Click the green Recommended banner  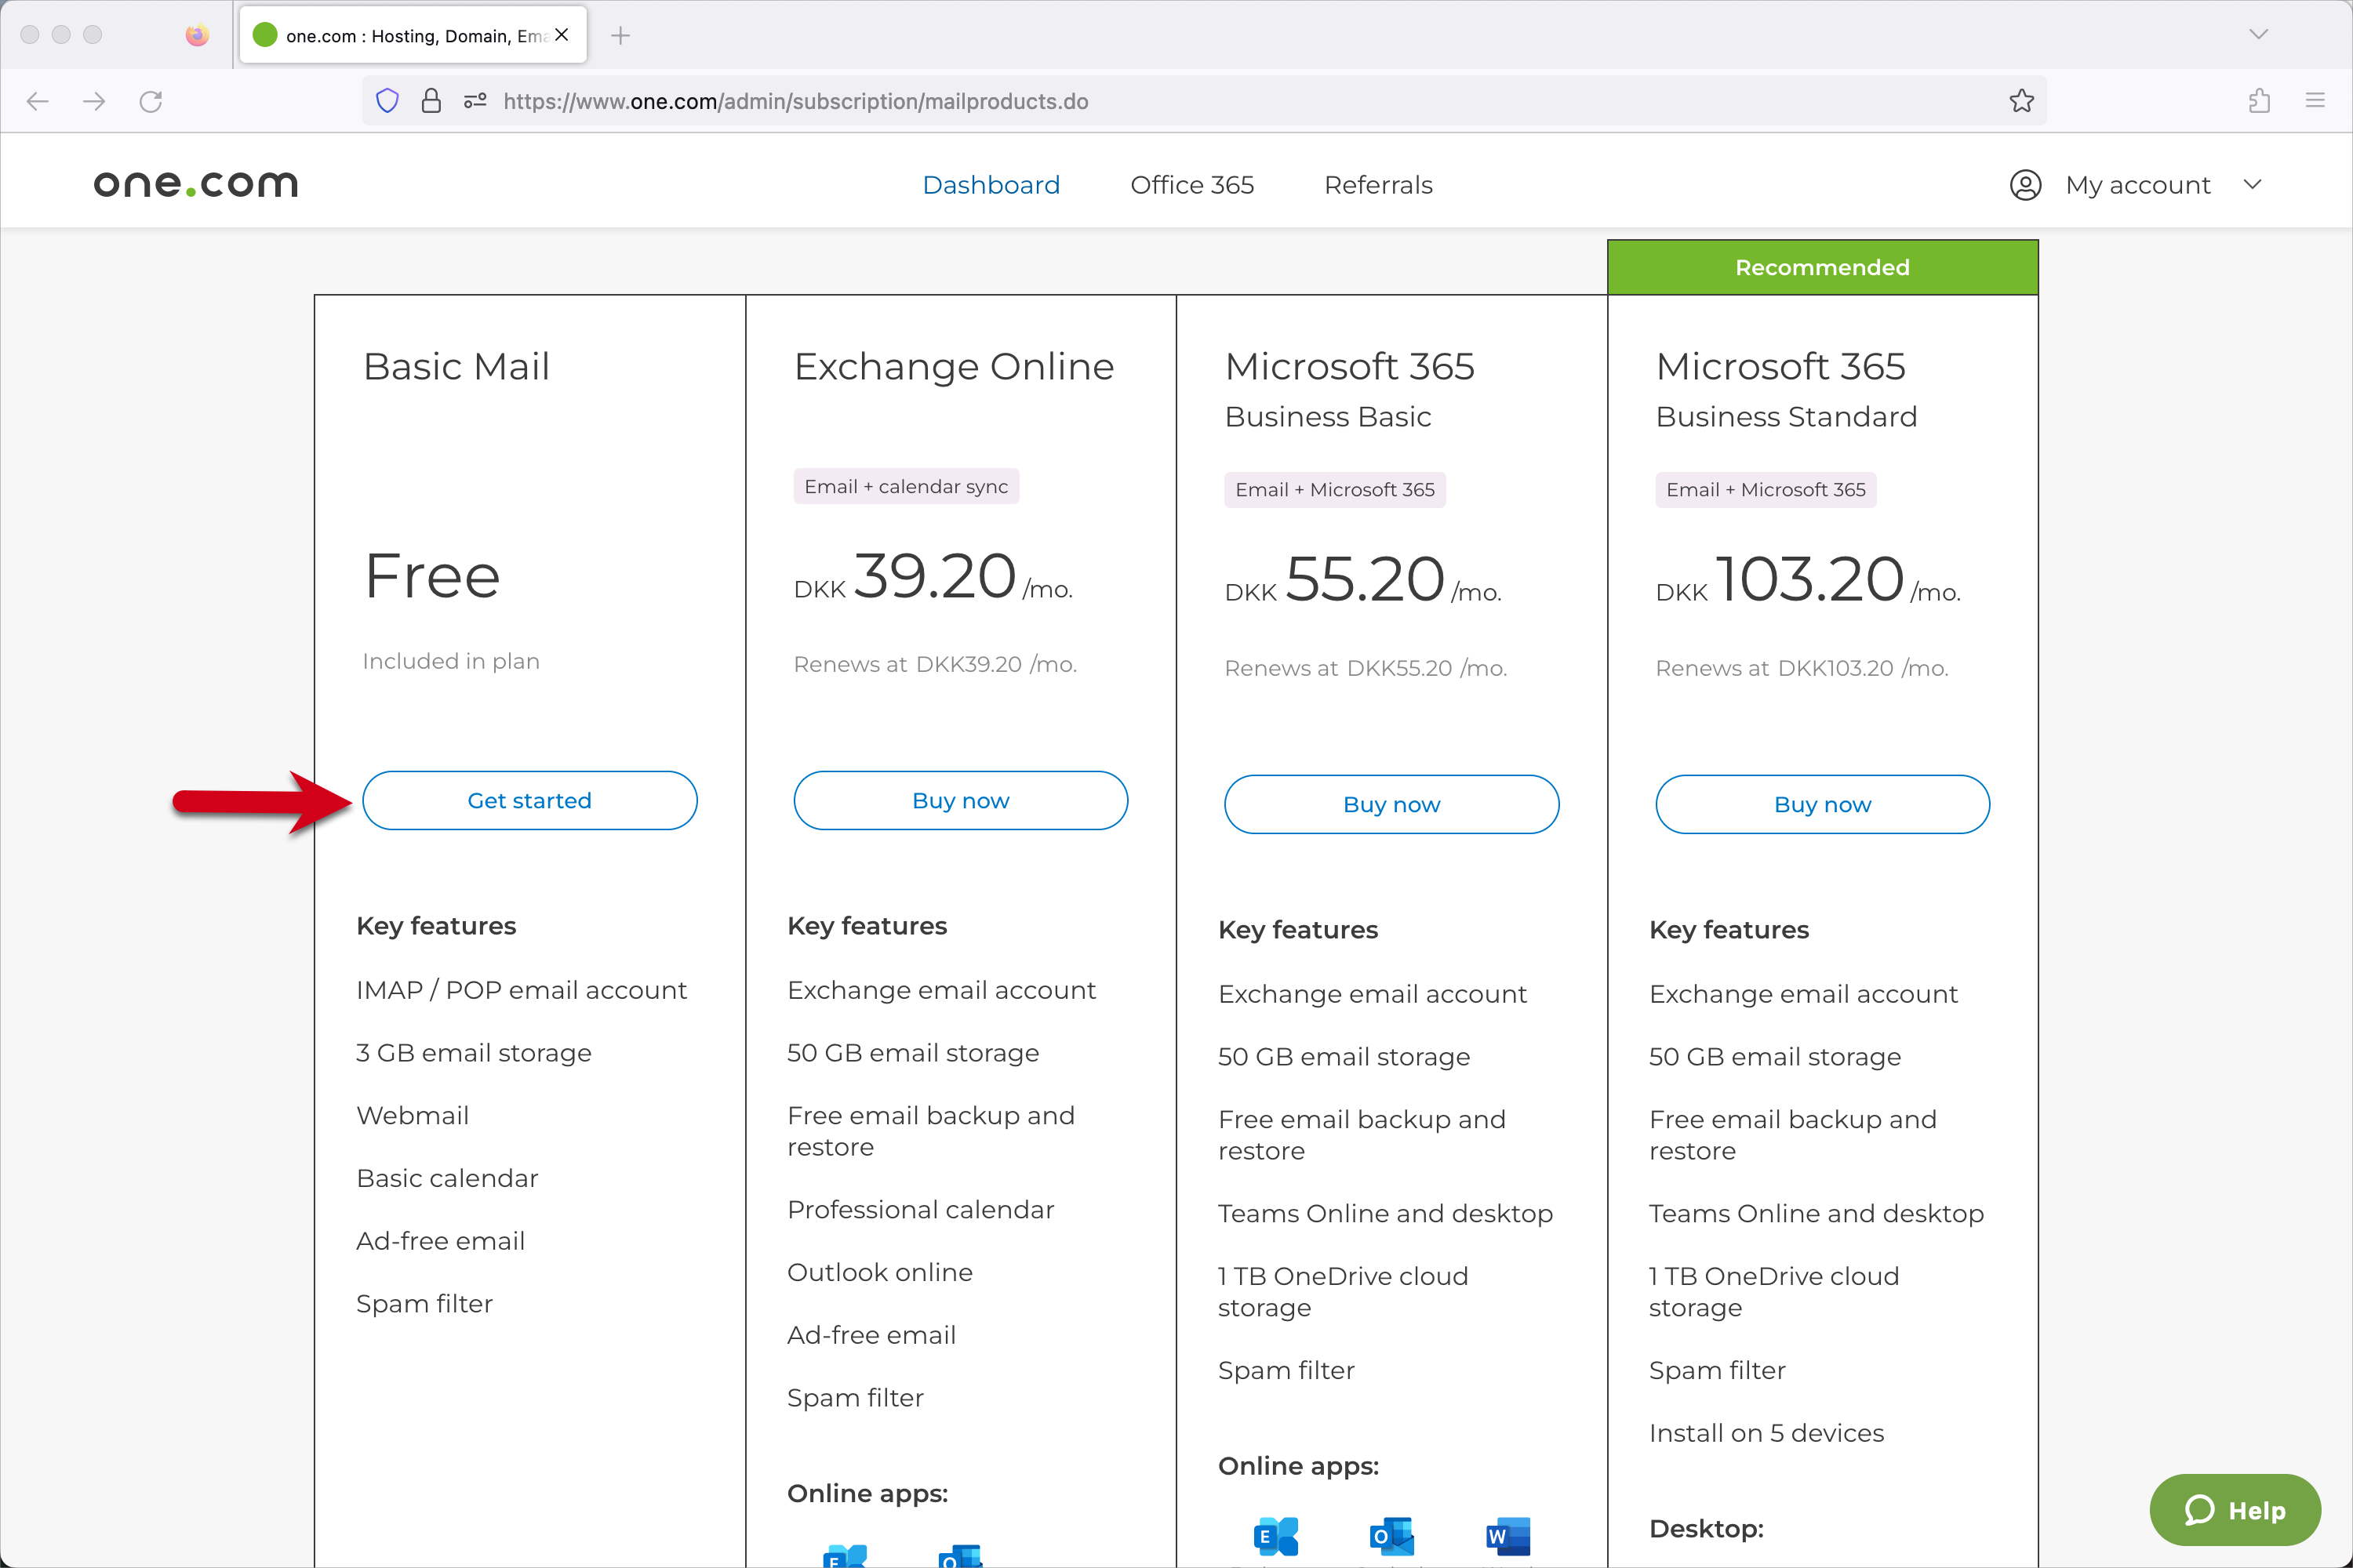[1822, 267]
